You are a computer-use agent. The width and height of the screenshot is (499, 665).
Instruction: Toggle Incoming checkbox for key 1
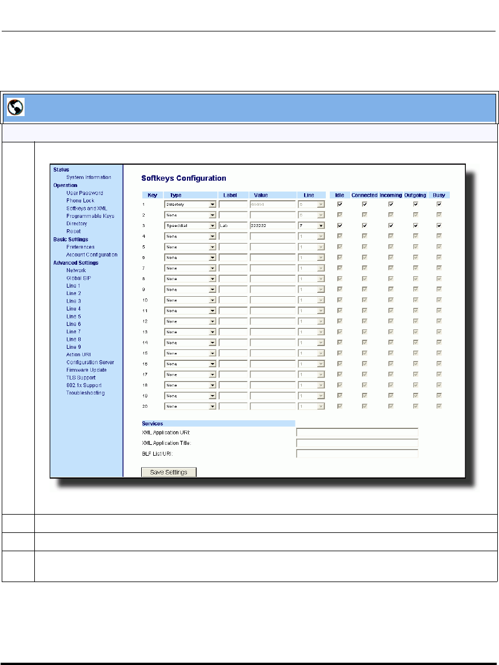click(x=390, y=204)
